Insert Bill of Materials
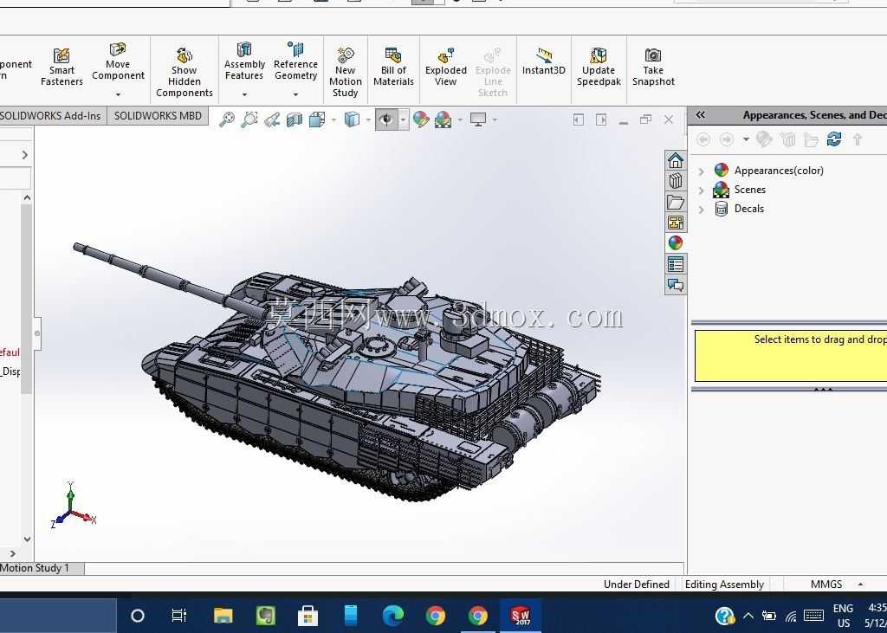This screenshot has height=633, width=887. click(x=394, y=68)
